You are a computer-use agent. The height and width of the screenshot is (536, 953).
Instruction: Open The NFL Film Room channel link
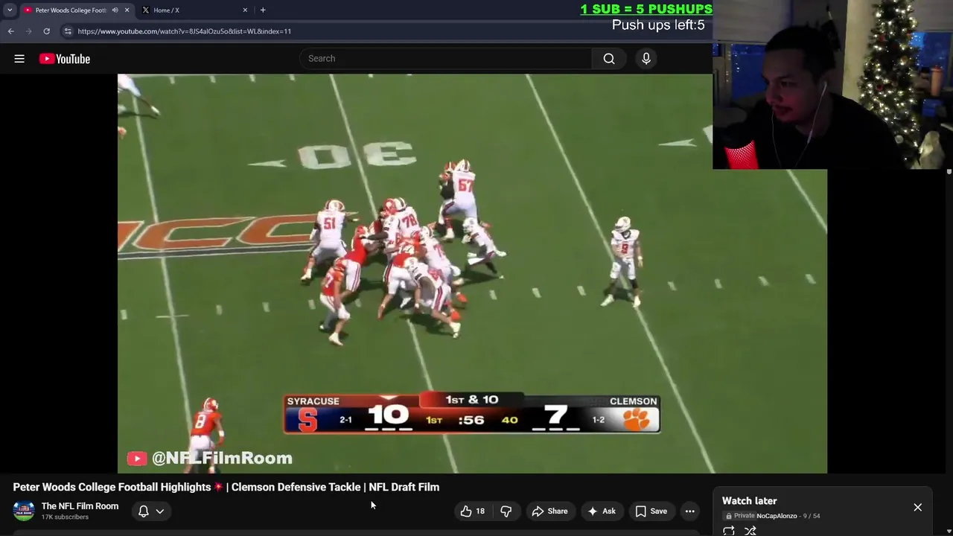(x=80, y=506)
